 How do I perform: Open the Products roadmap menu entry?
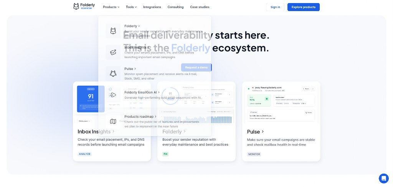click(x=140, y=117)
